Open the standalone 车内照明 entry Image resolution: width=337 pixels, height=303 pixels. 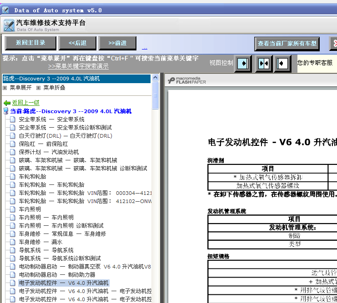(30, 209)
